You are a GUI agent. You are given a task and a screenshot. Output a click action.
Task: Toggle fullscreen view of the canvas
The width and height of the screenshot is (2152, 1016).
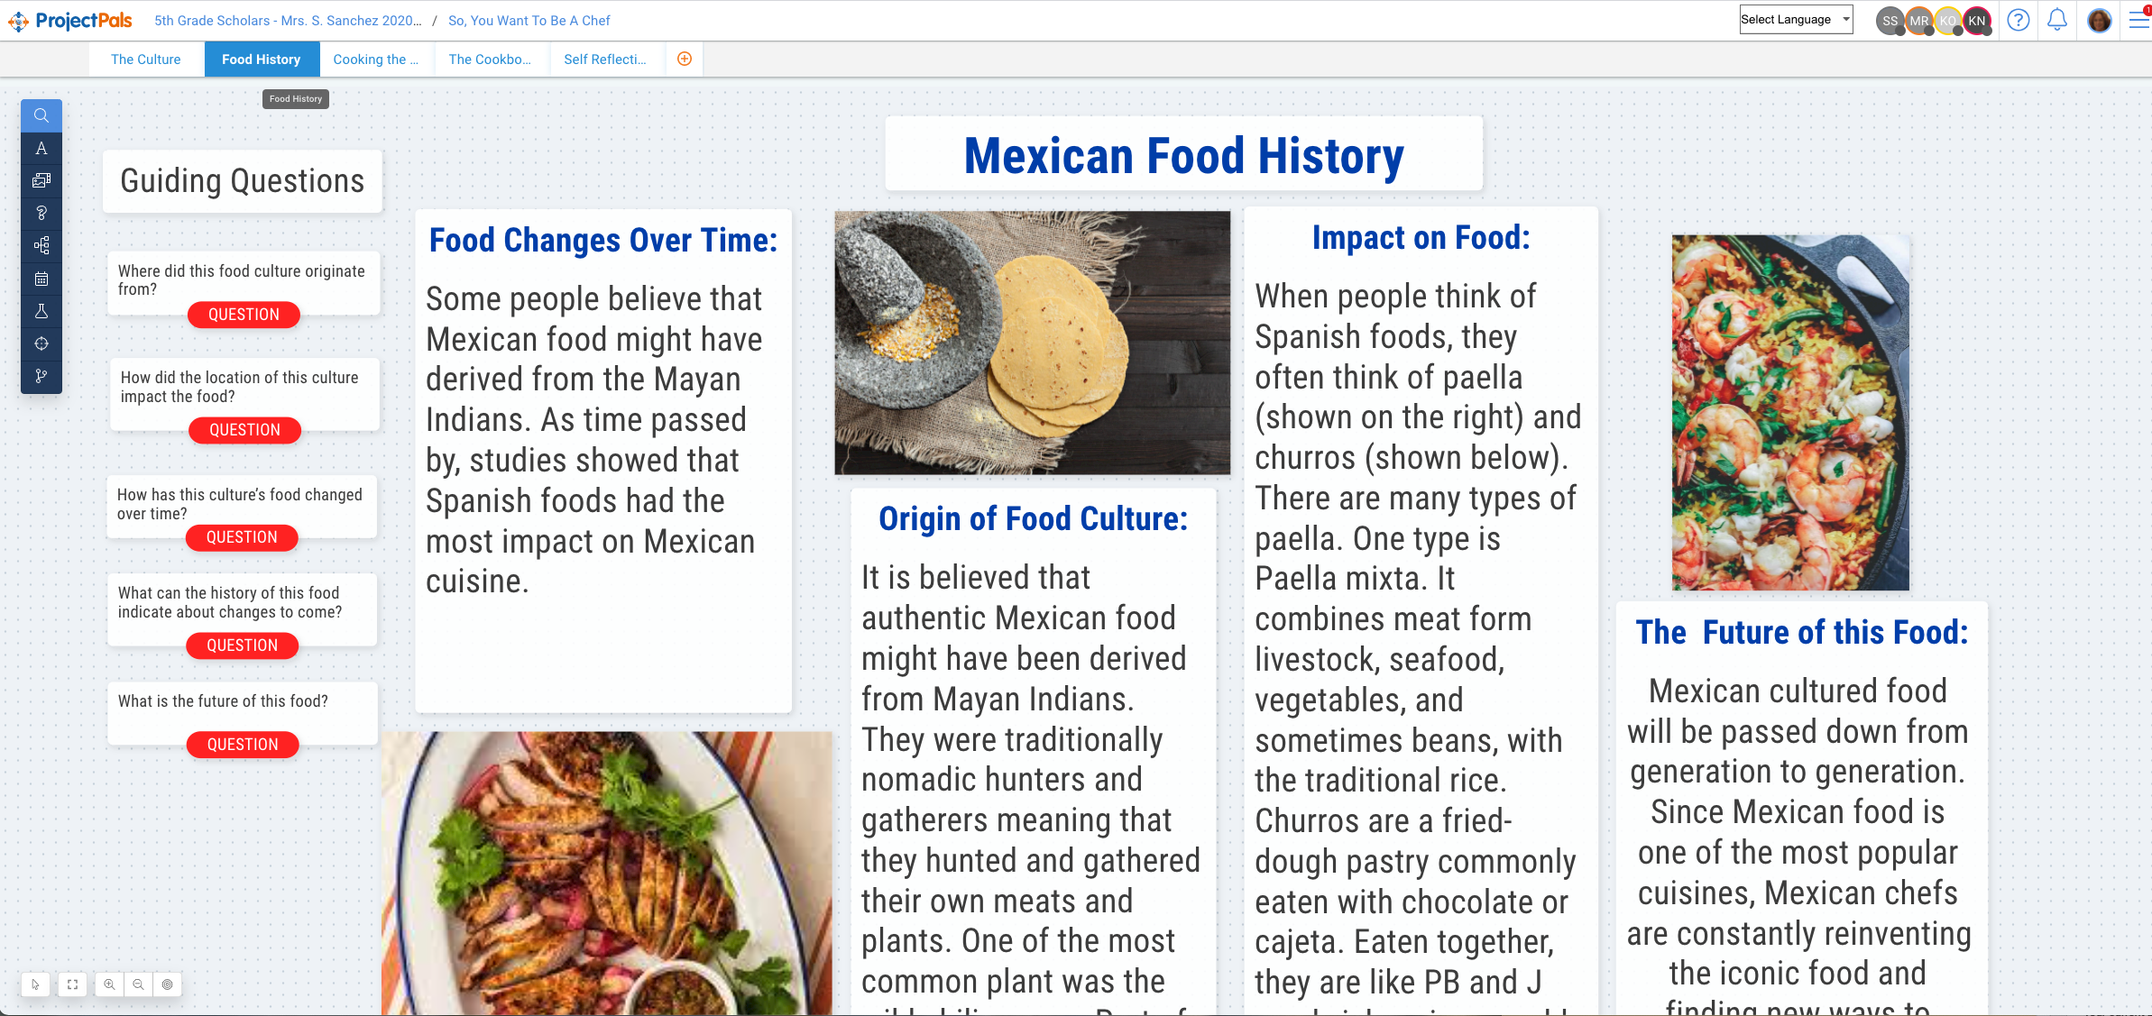[72, 984]
